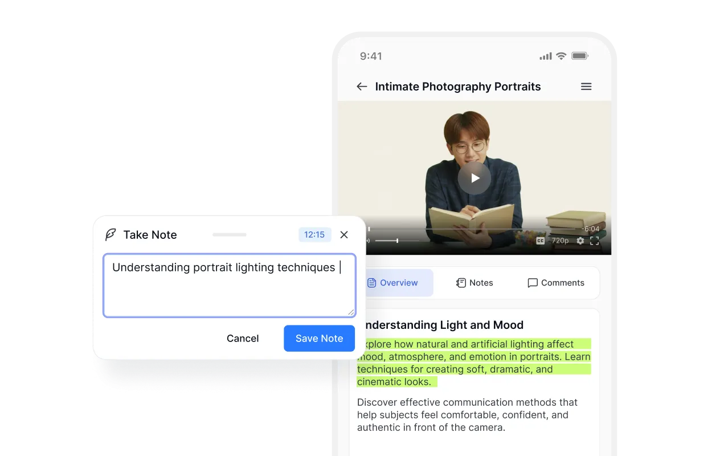This screenshot has height=456, width=720.
Task: Click the feather quill icon in Take Note
Action: (111, 235)
